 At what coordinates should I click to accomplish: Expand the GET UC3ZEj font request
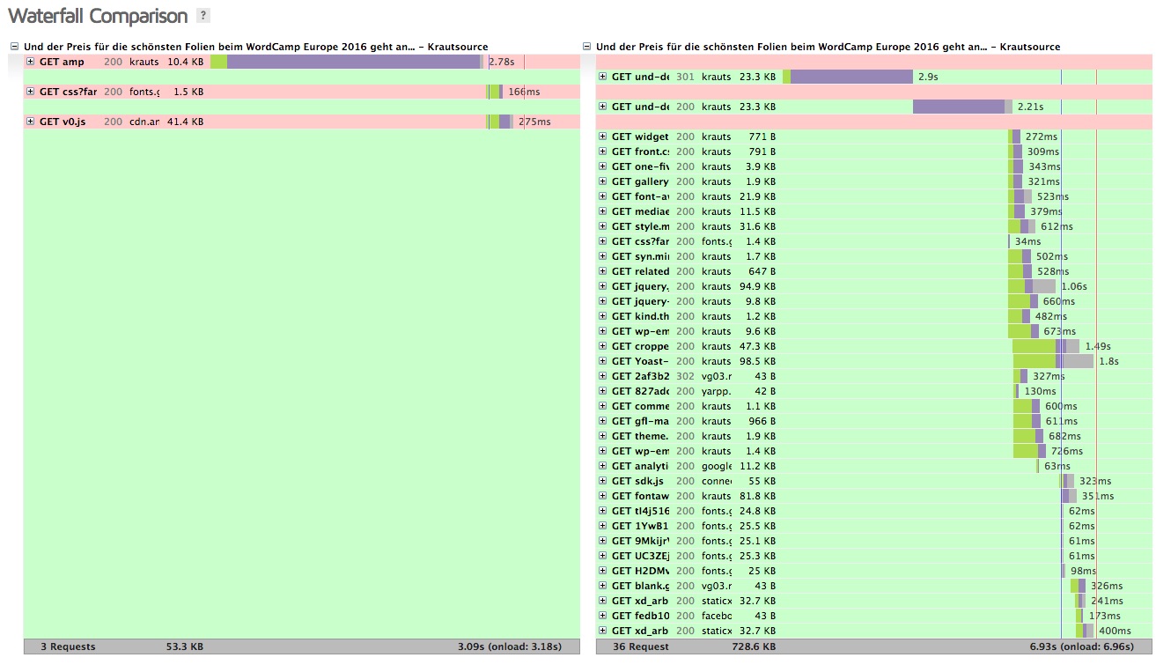pos(603,556)
